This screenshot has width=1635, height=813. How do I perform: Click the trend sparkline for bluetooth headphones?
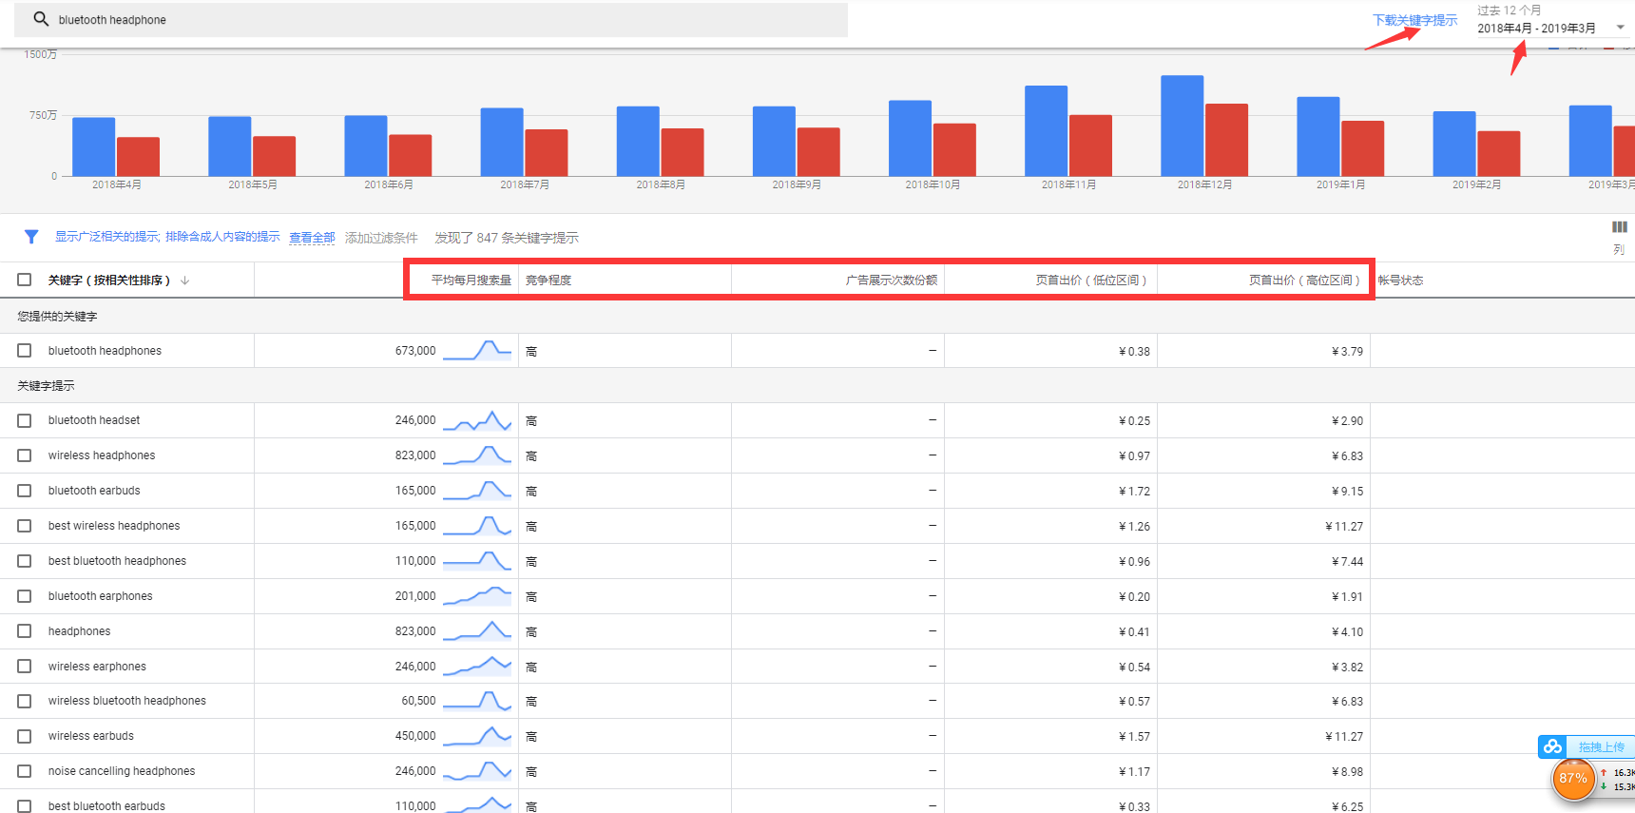pos(477,351)
